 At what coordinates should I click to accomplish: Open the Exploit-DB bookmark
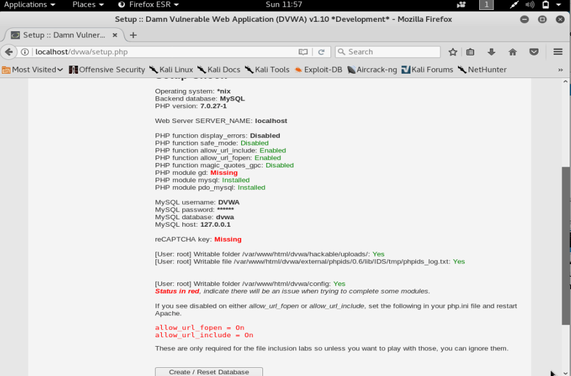318,69
